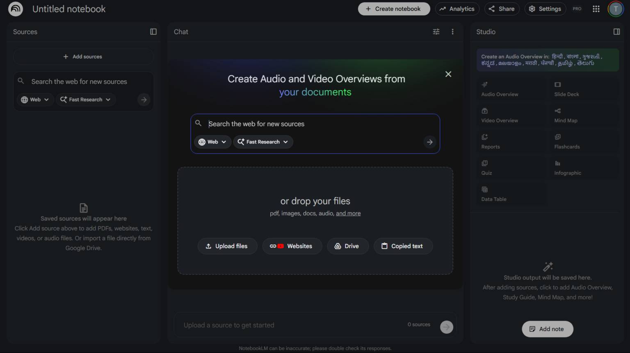Image resolution: width=630 pixels, height=353 pixels.
Task: Follow the 'and more' link
Action: tap(348, 213)
